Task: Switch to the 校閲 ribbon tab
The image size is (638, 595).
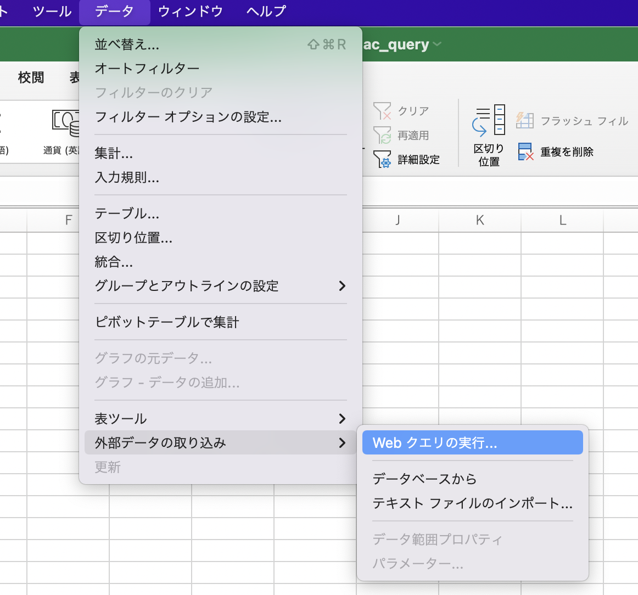Action: pos(31,77)
